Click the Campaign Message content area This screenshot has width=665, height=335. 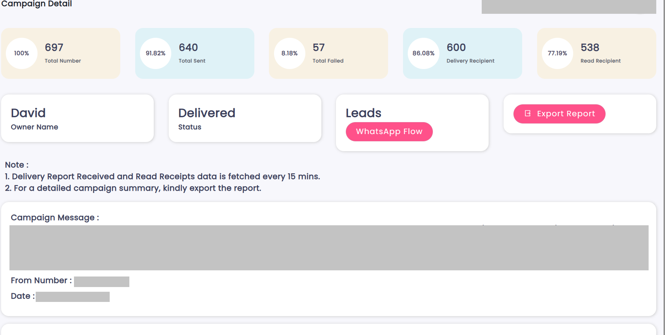point(329,248)
